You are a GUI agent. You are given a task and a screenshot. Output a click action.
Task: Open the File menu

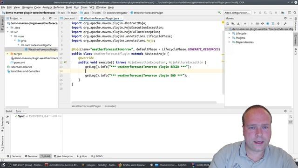pos(3,7)
